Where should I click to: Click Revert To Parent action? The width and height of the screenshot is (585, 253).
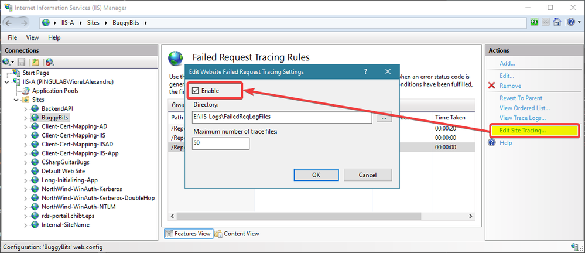click(x=521, y=98)
